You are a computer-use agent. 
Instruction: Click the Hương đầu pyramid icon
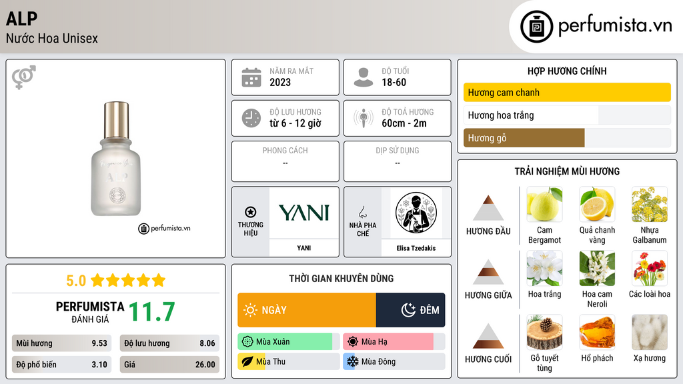(488, 208)
